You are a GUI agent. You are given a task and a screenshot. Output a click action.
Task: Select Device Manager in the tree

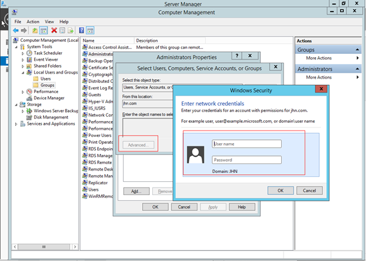click(49, 98)
